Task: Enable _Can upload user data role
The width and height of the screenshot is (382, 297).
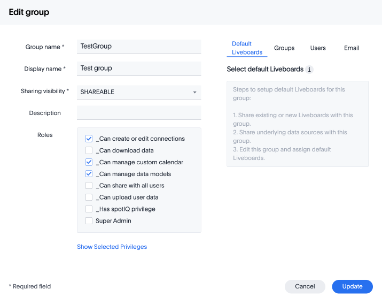Action: point(89,197)
